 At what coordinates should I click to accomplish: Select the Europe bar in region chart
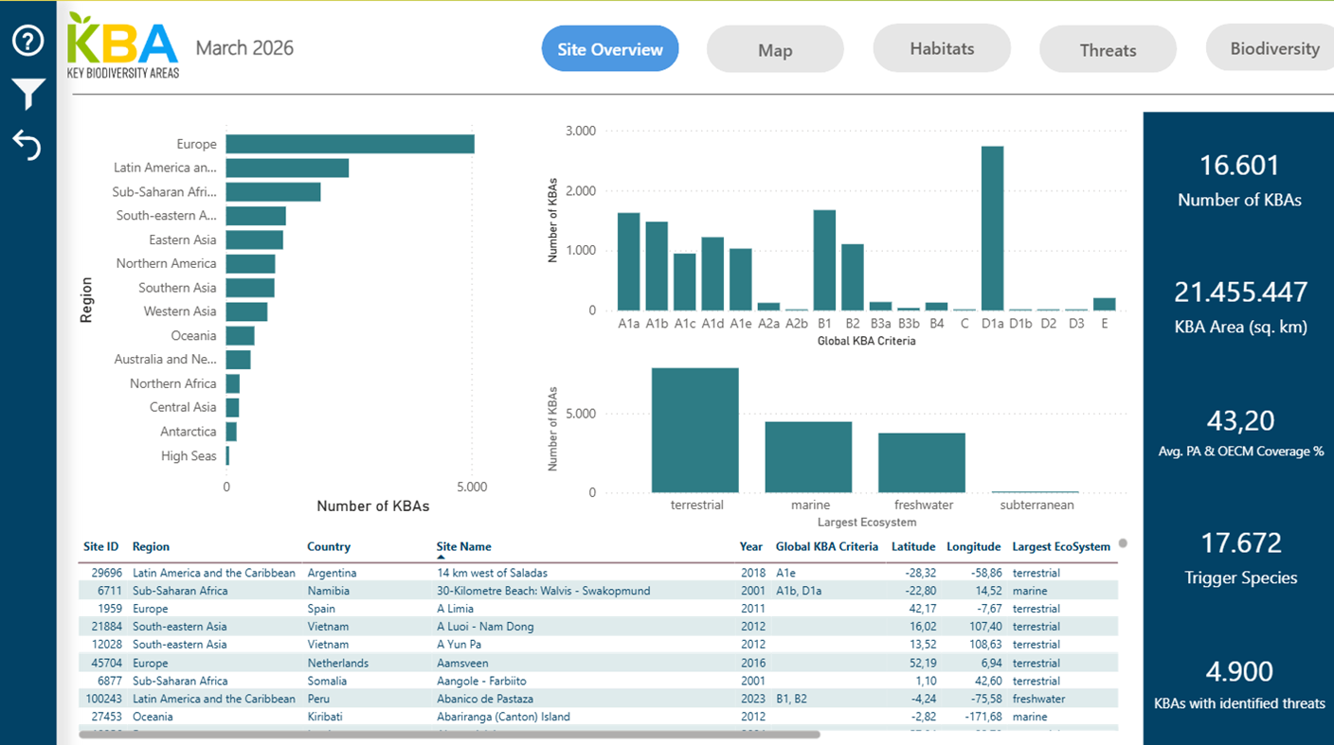[350, 144]
